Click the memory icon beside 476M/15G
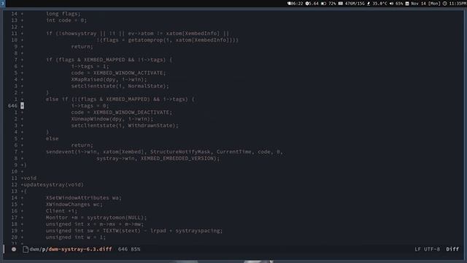The width and height of the screenshot is (467, 263). tap(341, 4)
